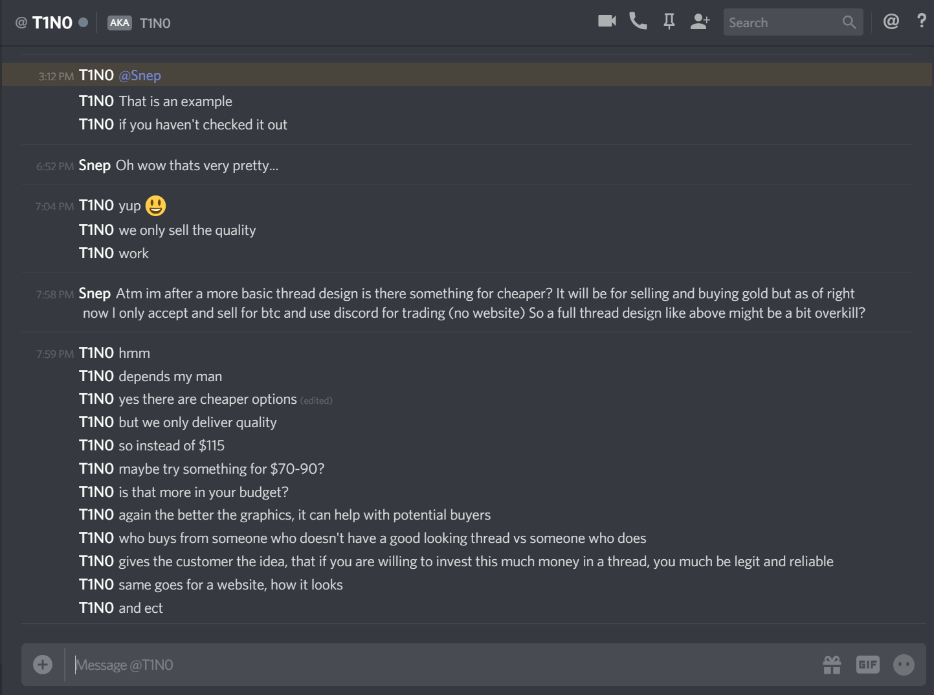The height and width of the screenshot is (695, 934).
Task: Open recent mentions inbox
Action: 891,21
